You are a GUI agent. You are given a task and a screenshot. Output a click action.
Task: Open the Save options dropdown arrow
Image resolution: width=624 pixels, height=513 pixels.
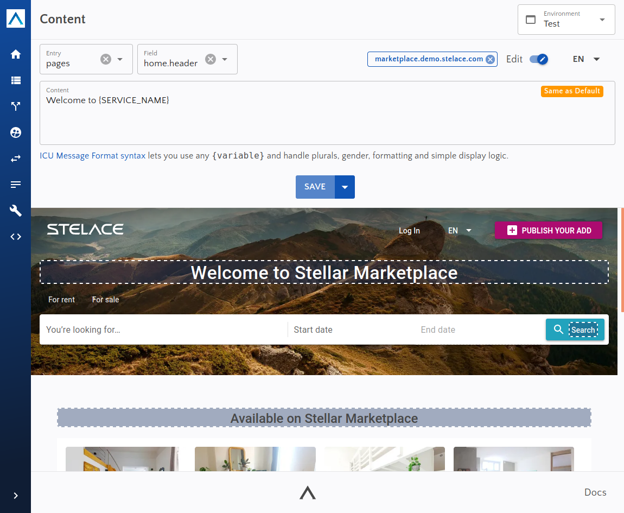pyautogui.click(x=345, y=187)
